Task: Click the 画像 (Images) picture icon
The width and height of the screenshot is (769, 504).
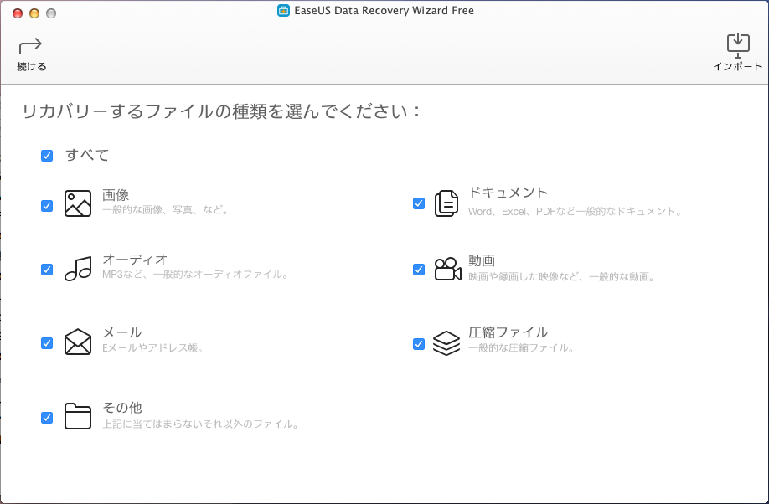Action: coord(77,201)
